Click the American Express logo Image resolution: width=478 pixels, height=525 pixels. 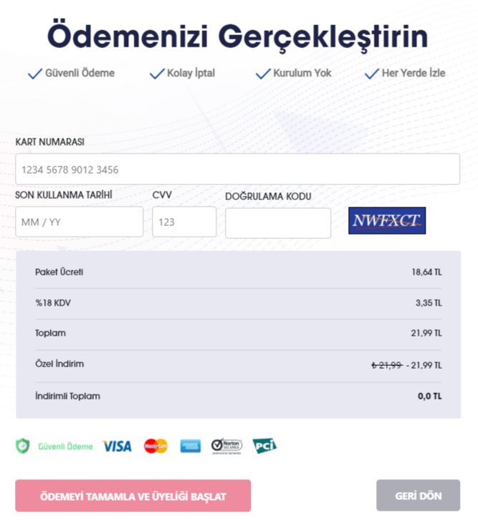click(x=191, y=446)
